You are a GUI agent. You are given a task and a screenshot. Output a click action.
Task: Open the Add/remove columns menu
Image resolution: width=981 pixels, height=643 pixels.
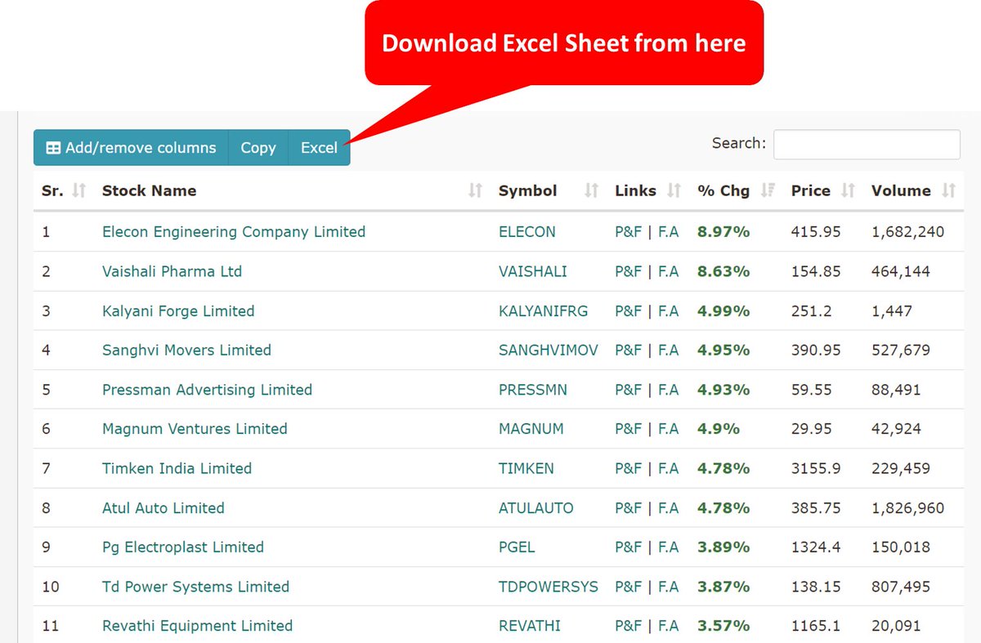tap(131, 148)
